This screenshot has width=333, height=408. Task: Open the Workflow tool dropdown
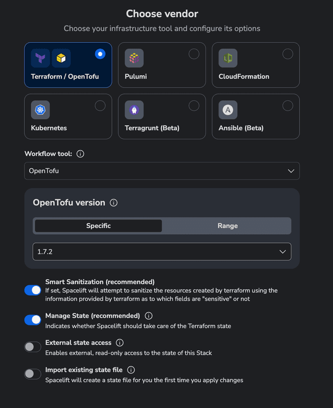pyautogui.click(x=162, y=171)
